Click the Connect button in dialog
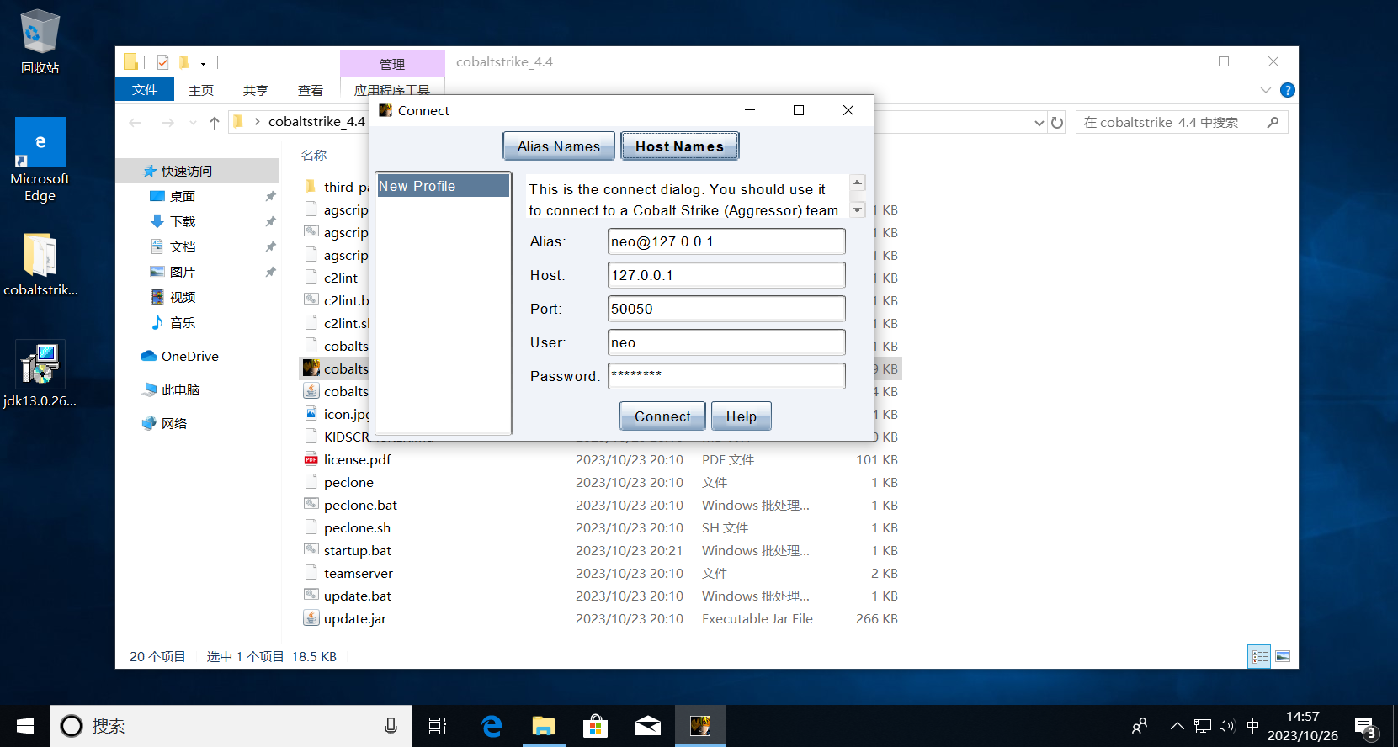Image resolution: width=1398 pixels, height=747 pixels. tap(662, 416)
